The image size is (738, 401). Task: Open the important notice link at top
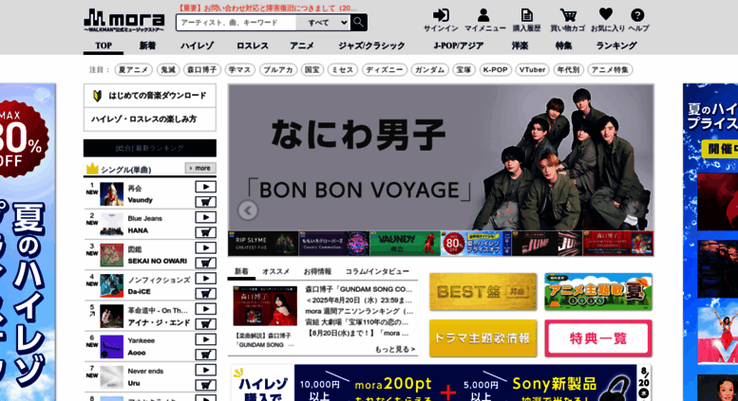point(267,8)
